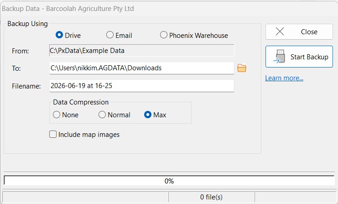
Task: Click the From path field
Action: [141, 51]
